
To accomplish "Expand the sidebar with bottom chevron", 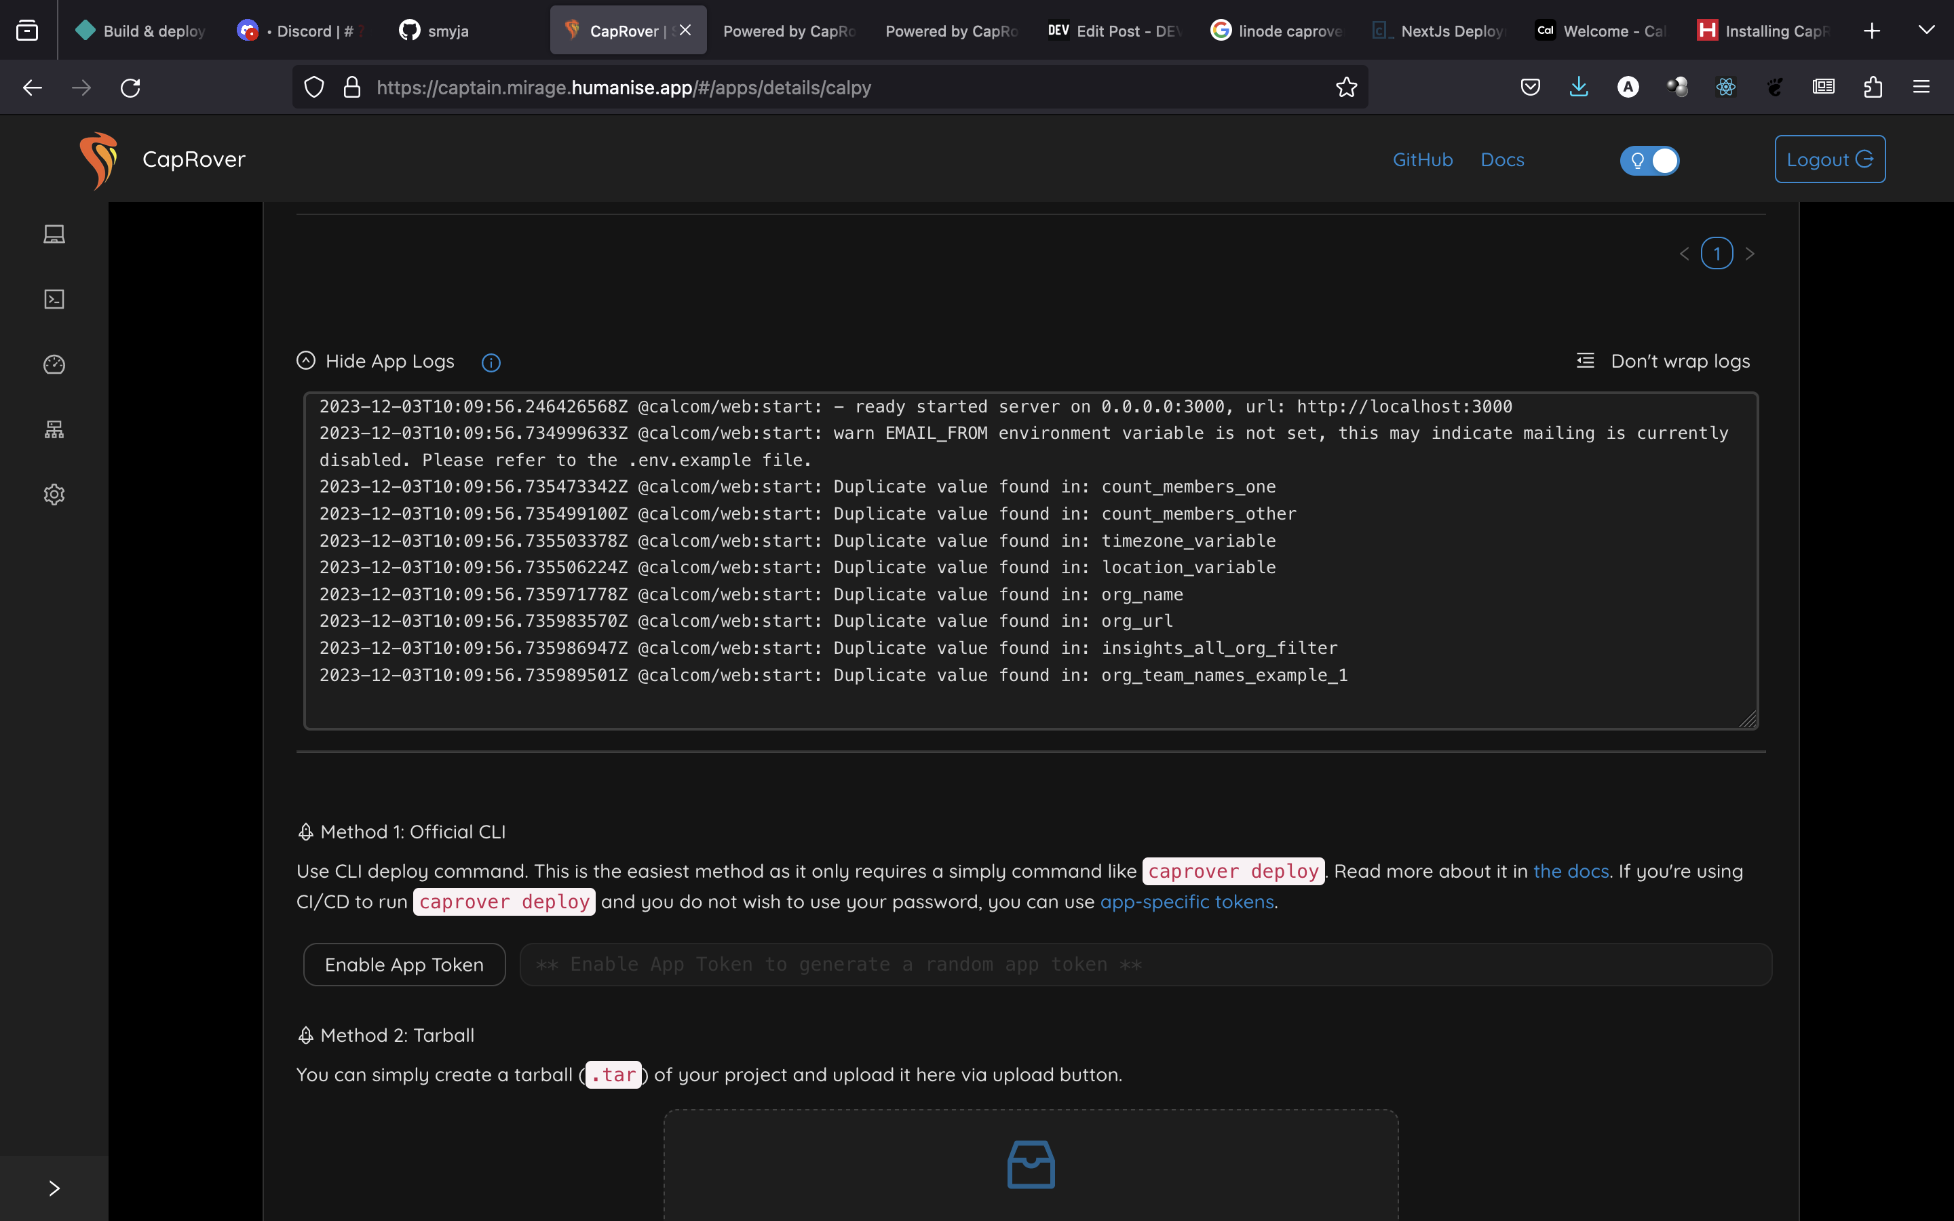I will [x=54, y=1188].
